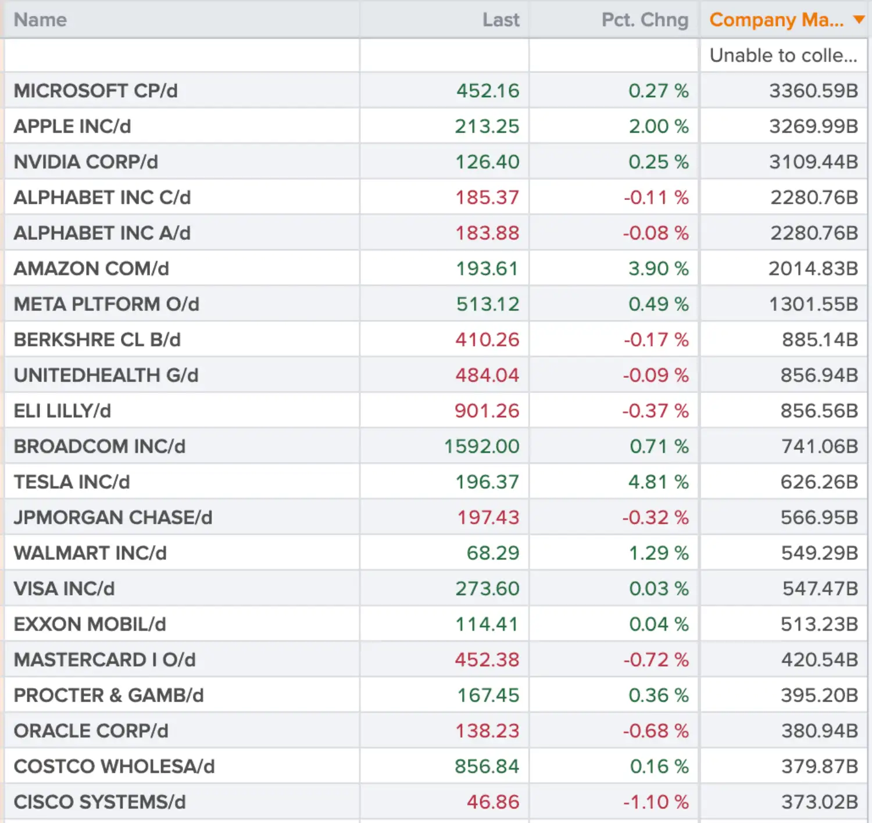Click Meta's last price 513.12
The height and width of the screenshot is (823, 872).
click(x=488, y=304)
